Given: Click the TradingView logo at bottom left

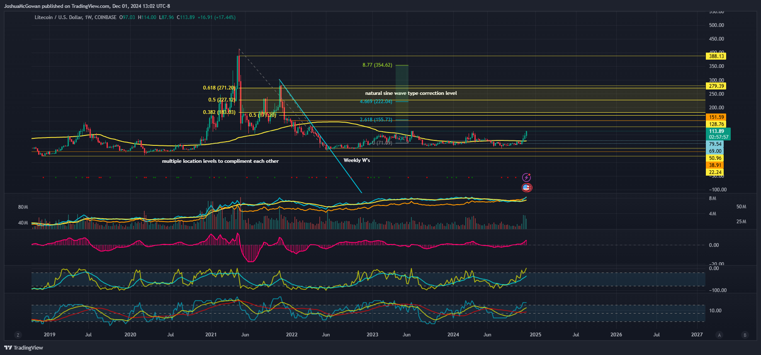Looking at the screenshot, I should (x=24, y=348).
